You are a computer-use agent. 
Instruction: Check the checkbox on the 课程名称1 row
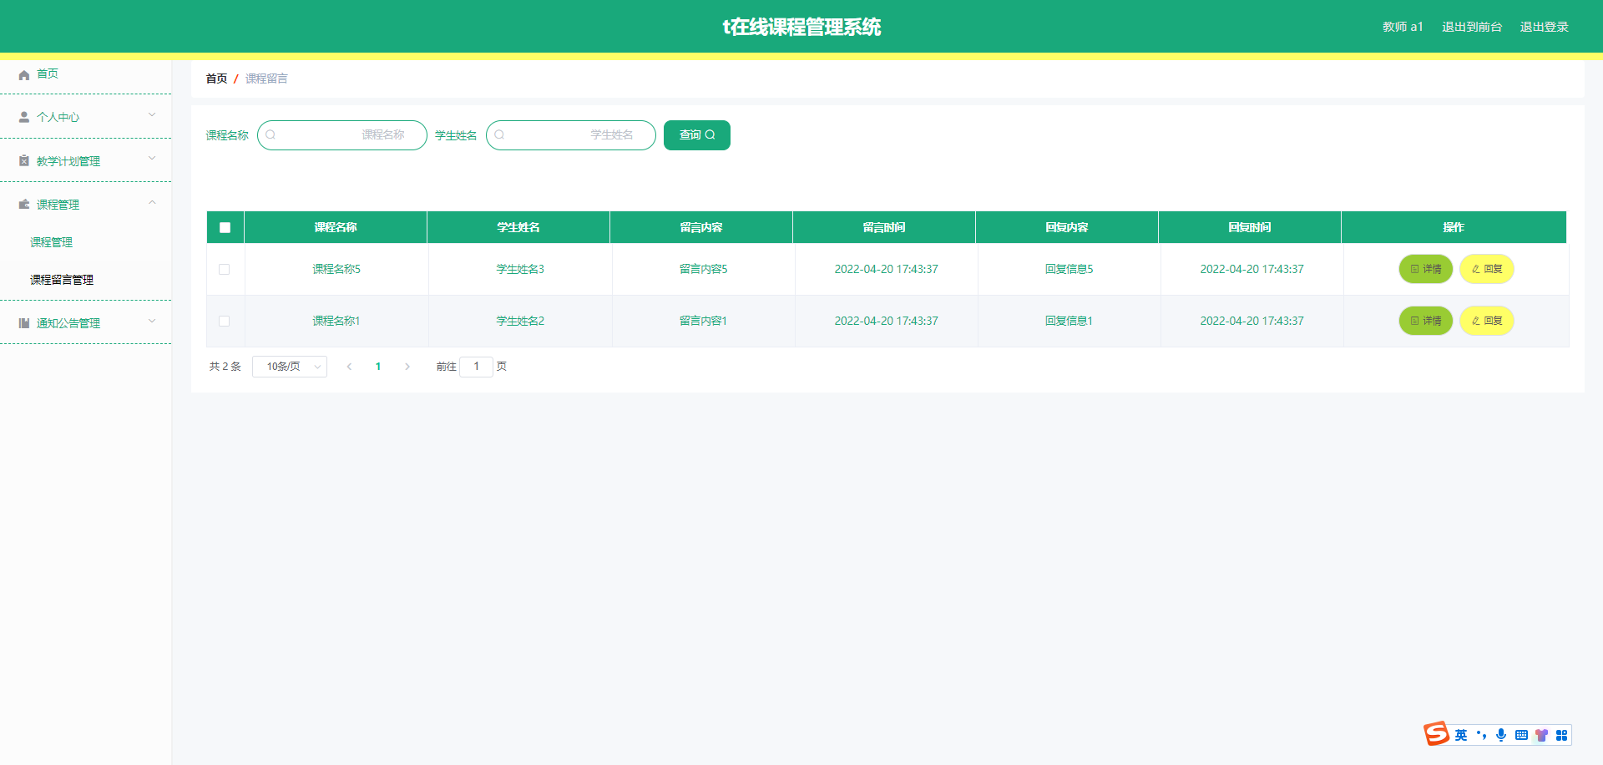(x=225, y=321)
